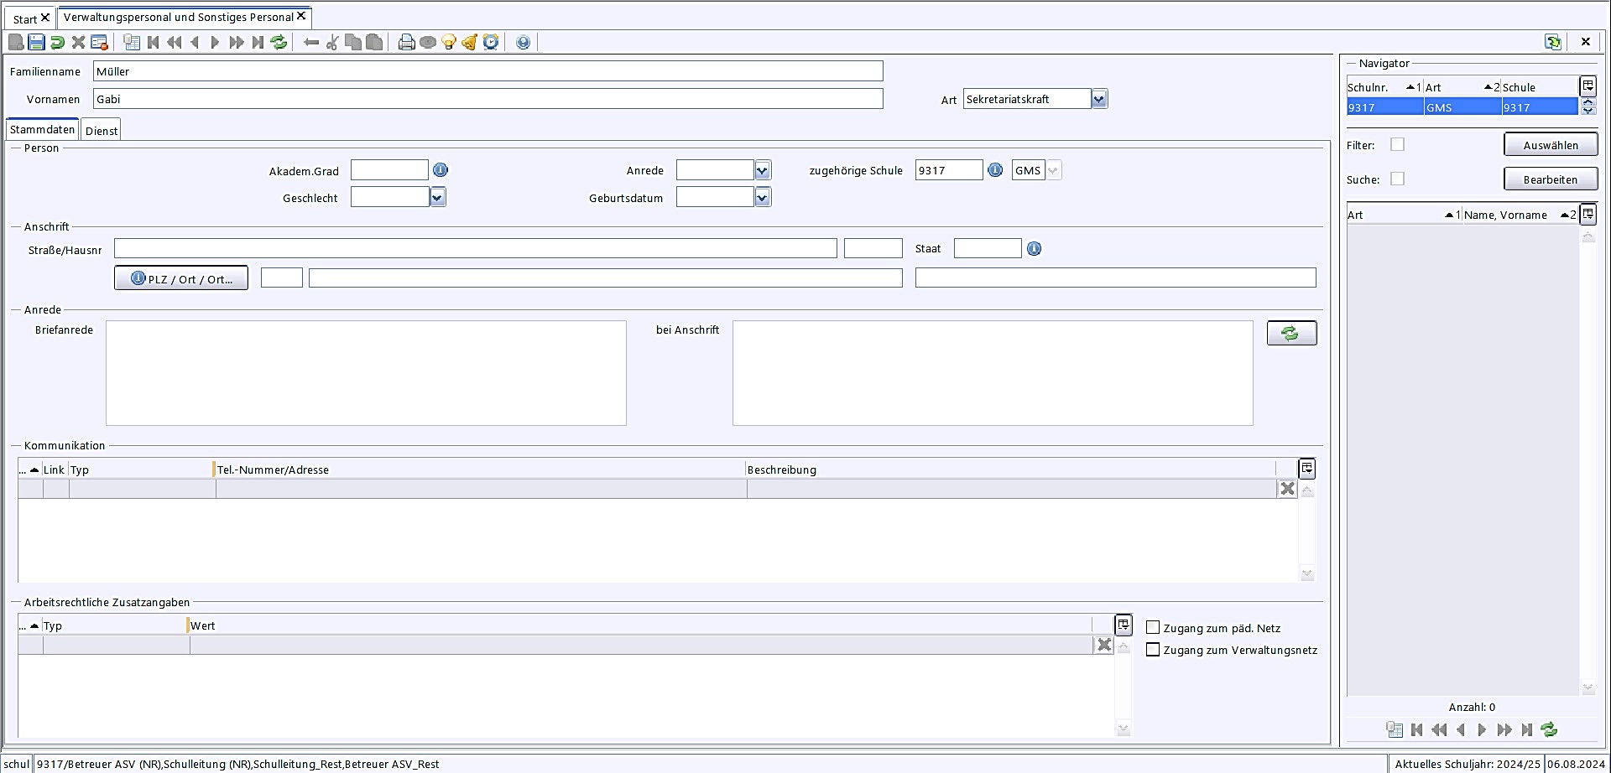Skip forward several records in the top toolbar
This screenshot has width=1611, height=773.
(237, 42)
